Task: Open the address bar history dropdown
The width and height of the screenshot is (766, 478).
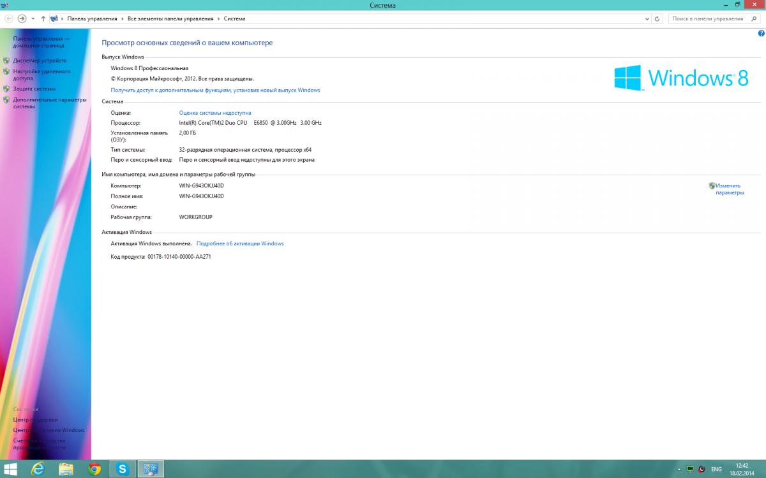Action: pyautogui.click(x=647, y=18)
